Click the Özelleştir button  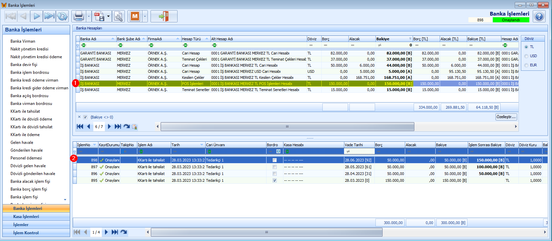coord(506,117)
